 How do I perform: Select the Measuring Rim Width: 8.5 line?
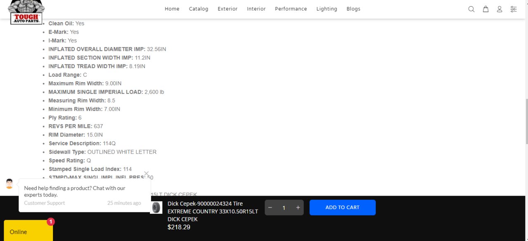82,101
